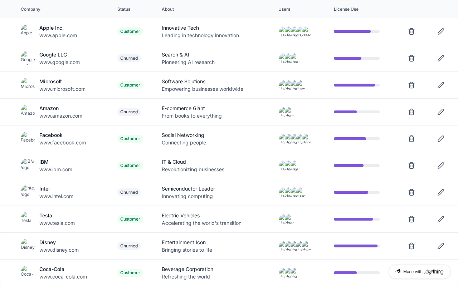The width and height of the screenshot is (458, 286).
Task: Click the www.tesla.com website text
Action: tap(57, 223)
